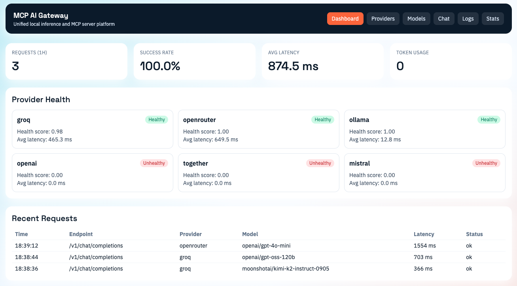Click the openai/gpt-4o-mini model cell

coord(266,246)
